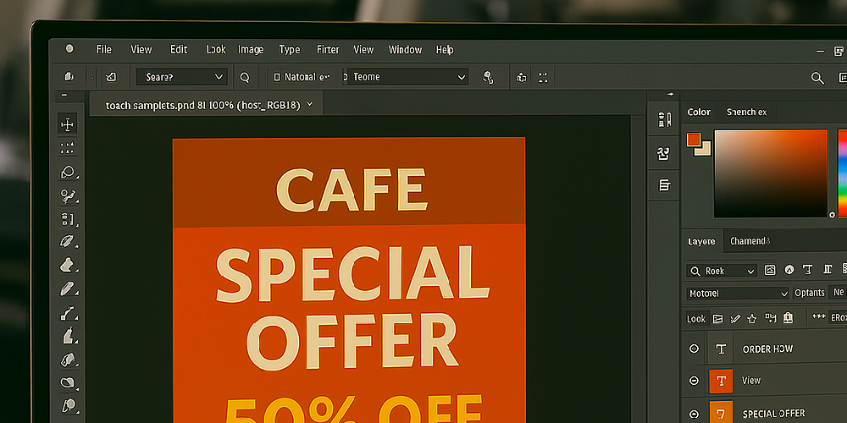Image resolution: width=847 pixels, height=423 pixels.
Task: Pick a color in the gradient field
Action: pos(771,173)
